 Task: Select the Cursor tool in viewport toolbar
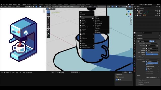click(48, 15)
